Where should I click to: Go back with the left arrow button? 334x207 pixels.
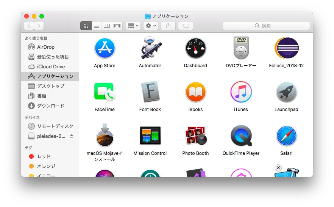(x=29, y=26)
